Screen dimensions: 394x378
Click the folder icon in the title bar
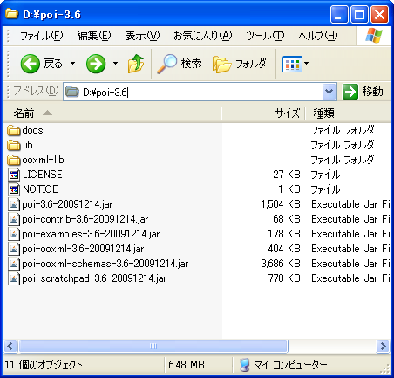click(11, 14)
